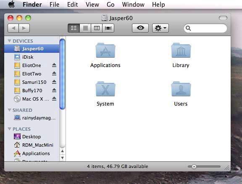Select the System folder icon
Image resolution: width=242 pixels, height=184 pixels.
click(x=105, y=89)
